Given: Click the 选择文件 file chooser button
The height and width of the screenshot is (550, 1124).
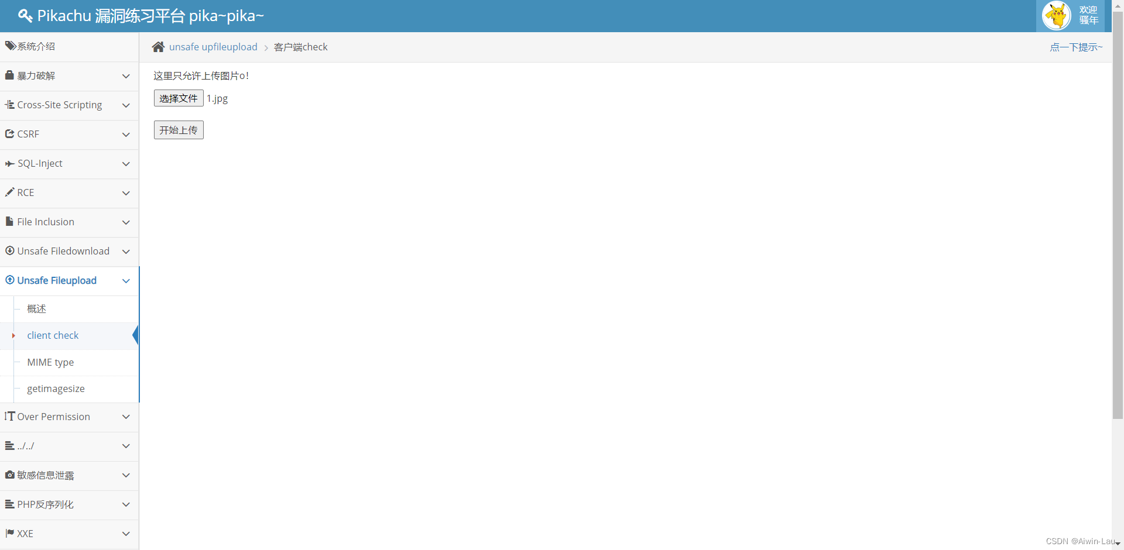Looking at the screenshot, I should tap(179, 98).
